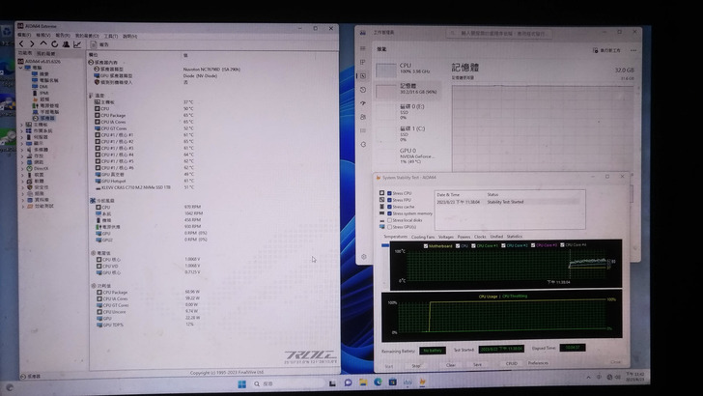Image resolution: width=703 pixels, height=396 pixels.
Task: Select Task Manager Performance page icon
Action: coord(363,75)
